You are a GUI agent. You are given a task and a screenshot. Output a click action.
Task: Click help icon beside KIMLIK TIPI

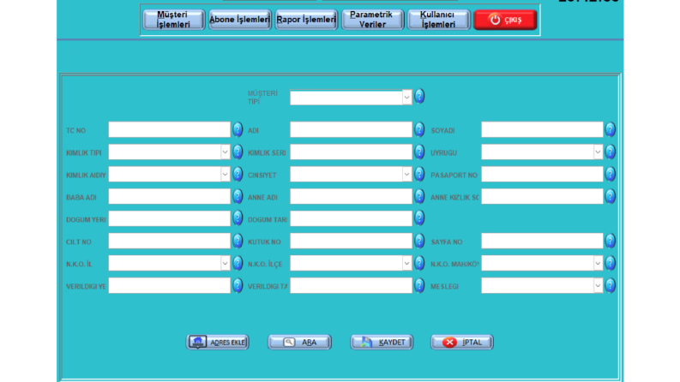click(x=238, y=152)
